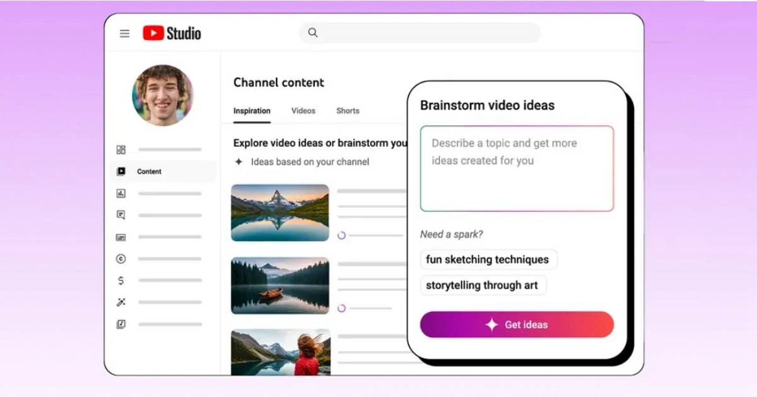Switch to the Inspiration tab

[x=252, y=111]
